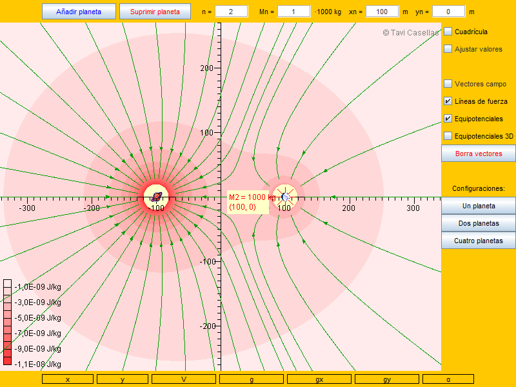Image resolution: width=516 pixels, height=387 pixels.
Task: Toggle the Ajustar valores checkbox
Action: [x=448, y=49]
